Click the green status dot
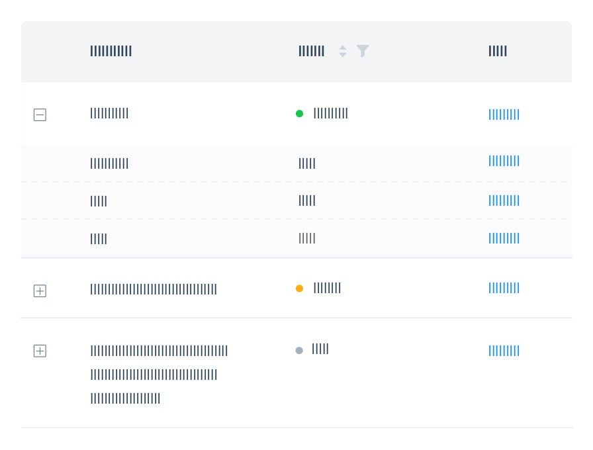 (x=299, y=113)
